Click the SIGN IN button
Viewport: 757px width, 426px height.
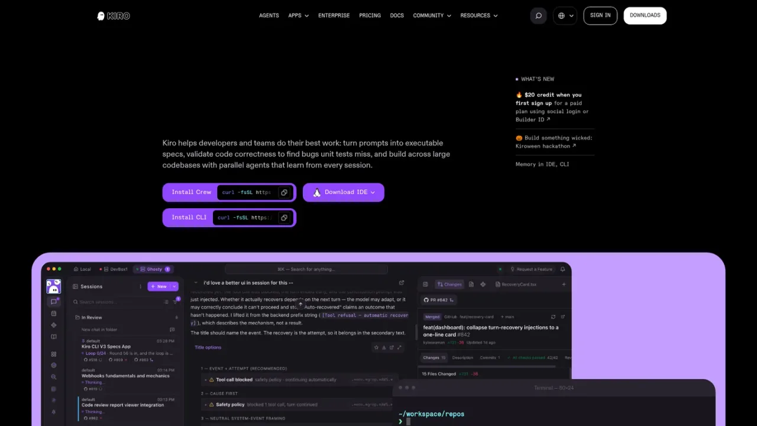(600, 16)
